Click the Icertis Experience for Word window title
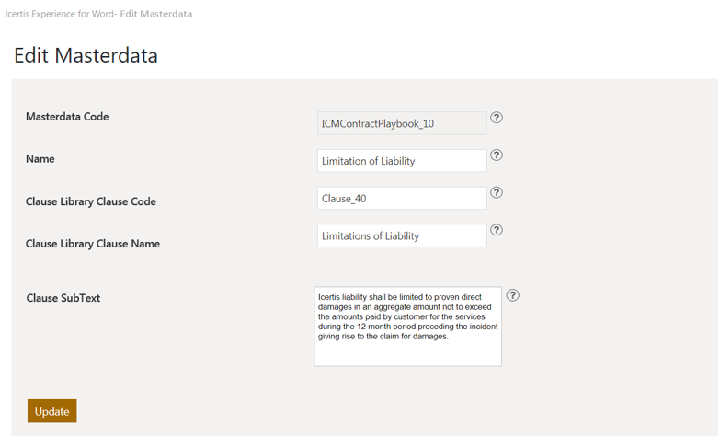The height and width of the screenshot is (436, 720). (x=98, y=14)
